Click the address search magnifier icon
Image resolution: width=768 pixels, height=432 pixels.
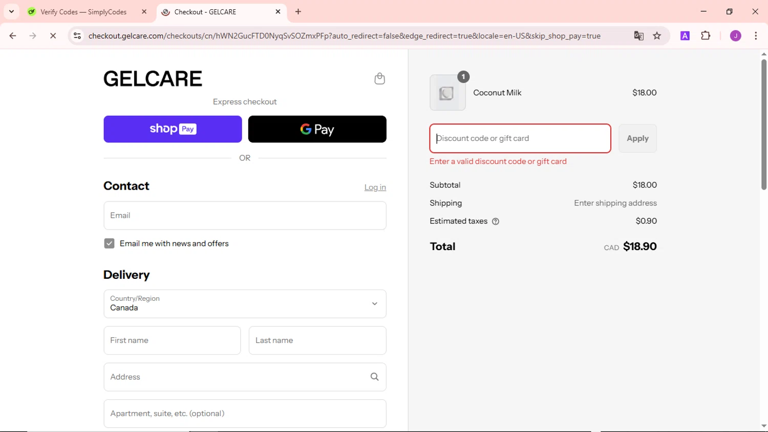(374, 377)
